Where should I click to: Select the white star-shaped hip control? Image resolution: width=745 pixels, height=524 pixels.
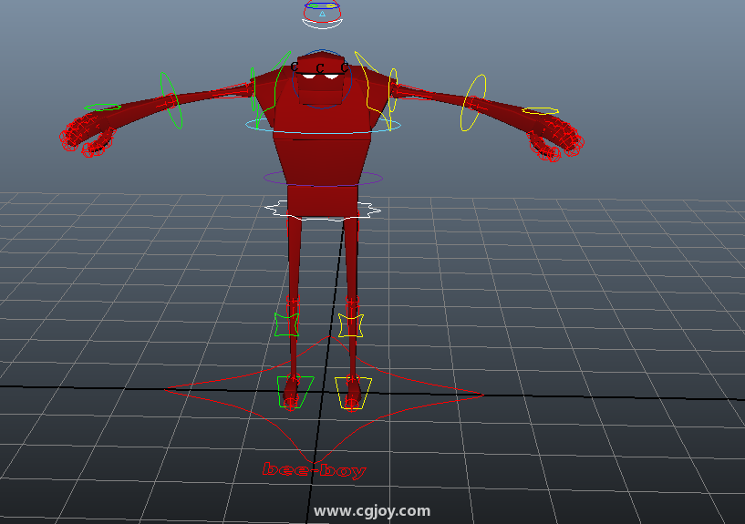point(272,209)
